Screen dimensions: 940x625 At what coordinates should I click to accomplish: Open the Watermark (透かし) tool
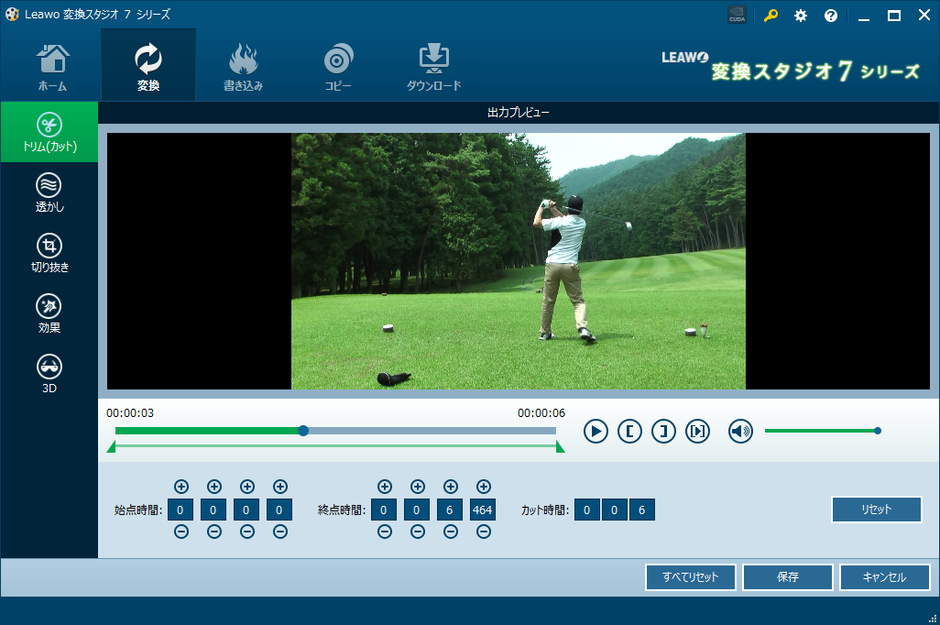[x=49, y=193]
